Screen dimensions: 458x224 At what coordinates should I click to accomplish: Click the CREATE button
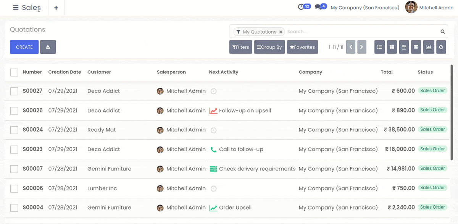click(x=24, y=47)
